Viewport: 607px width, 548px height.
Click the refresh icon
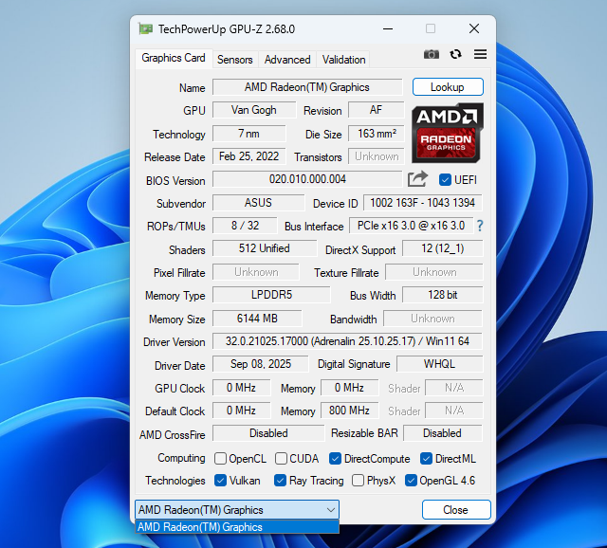coord(456,55)
